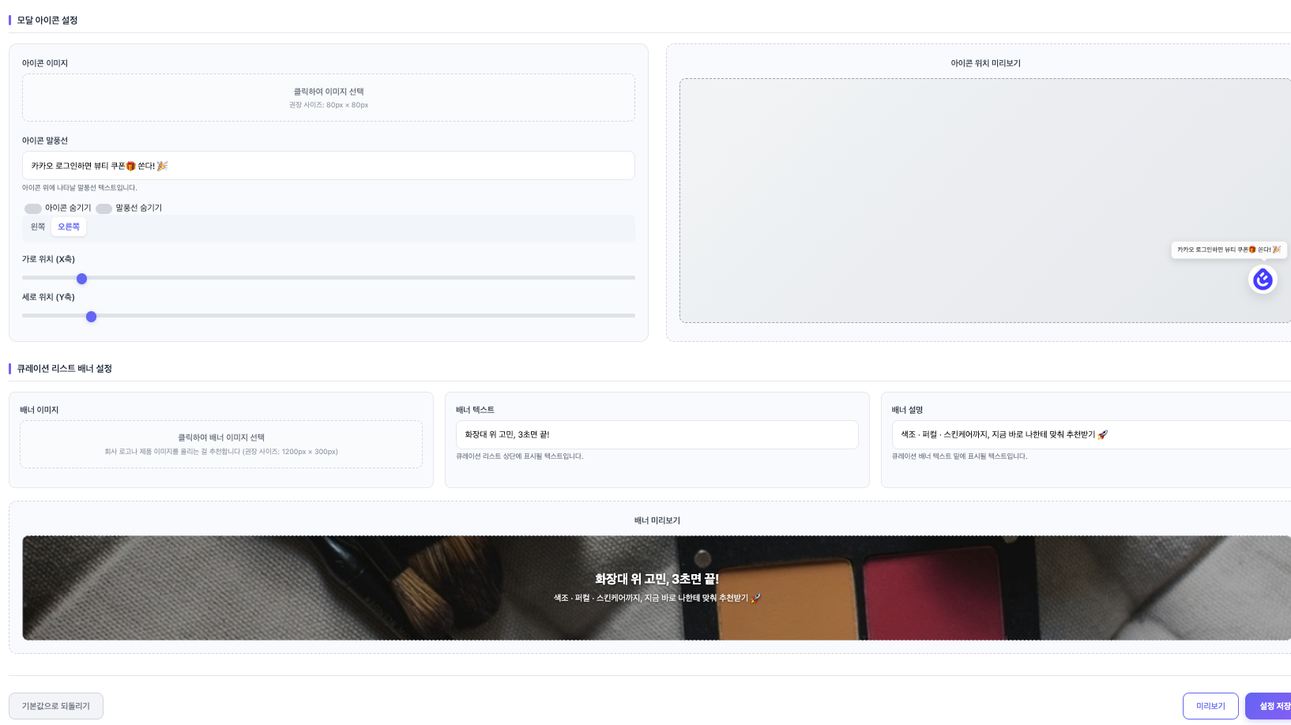Click the 배너 설명 input field
The image size is (1291, 725).
(1090, 434)
